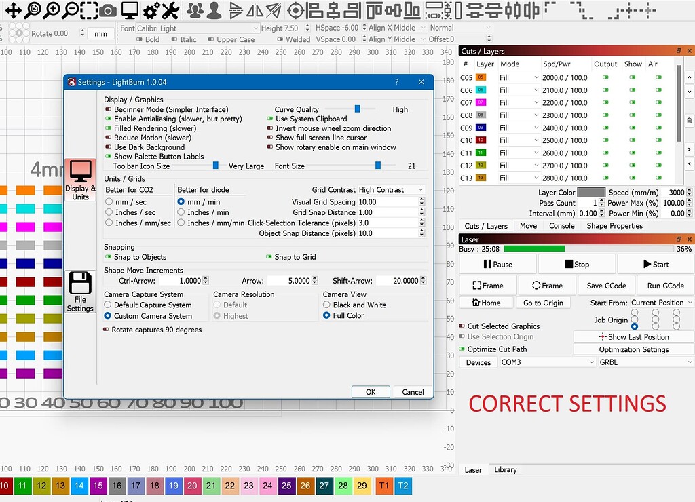Click the make same width icon
The image size is (695, 502).
pos(434,10)
